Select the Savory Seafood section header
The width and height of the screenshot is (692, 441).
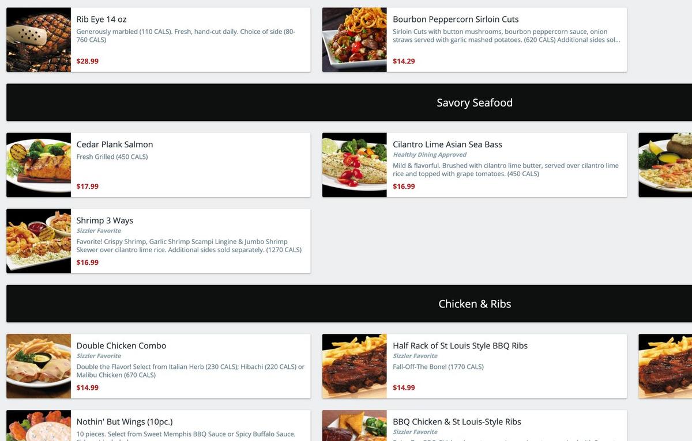(474, 102)
